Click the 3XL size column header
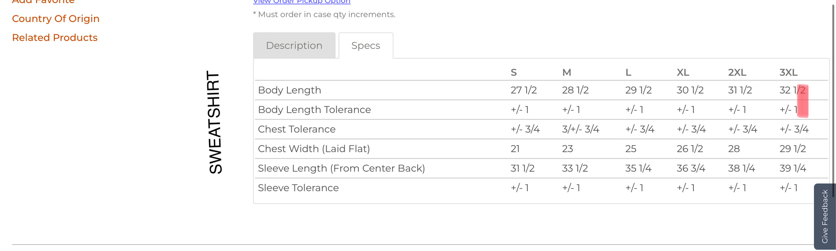Viewport: 836px width, 251px height. pos(788,73)
